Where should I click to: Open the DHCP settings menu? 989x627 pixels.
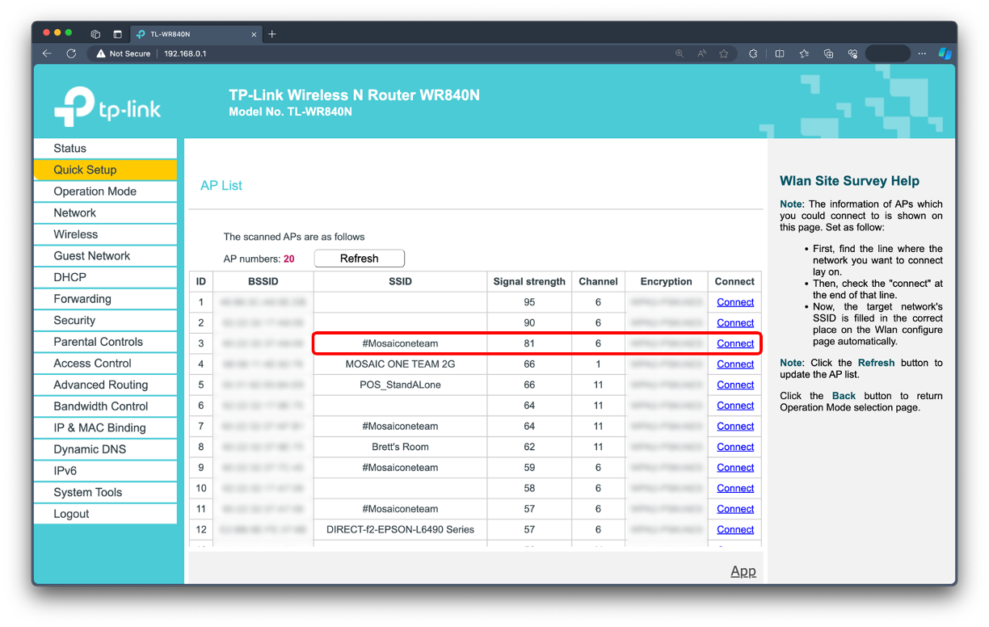pos(69,277)
